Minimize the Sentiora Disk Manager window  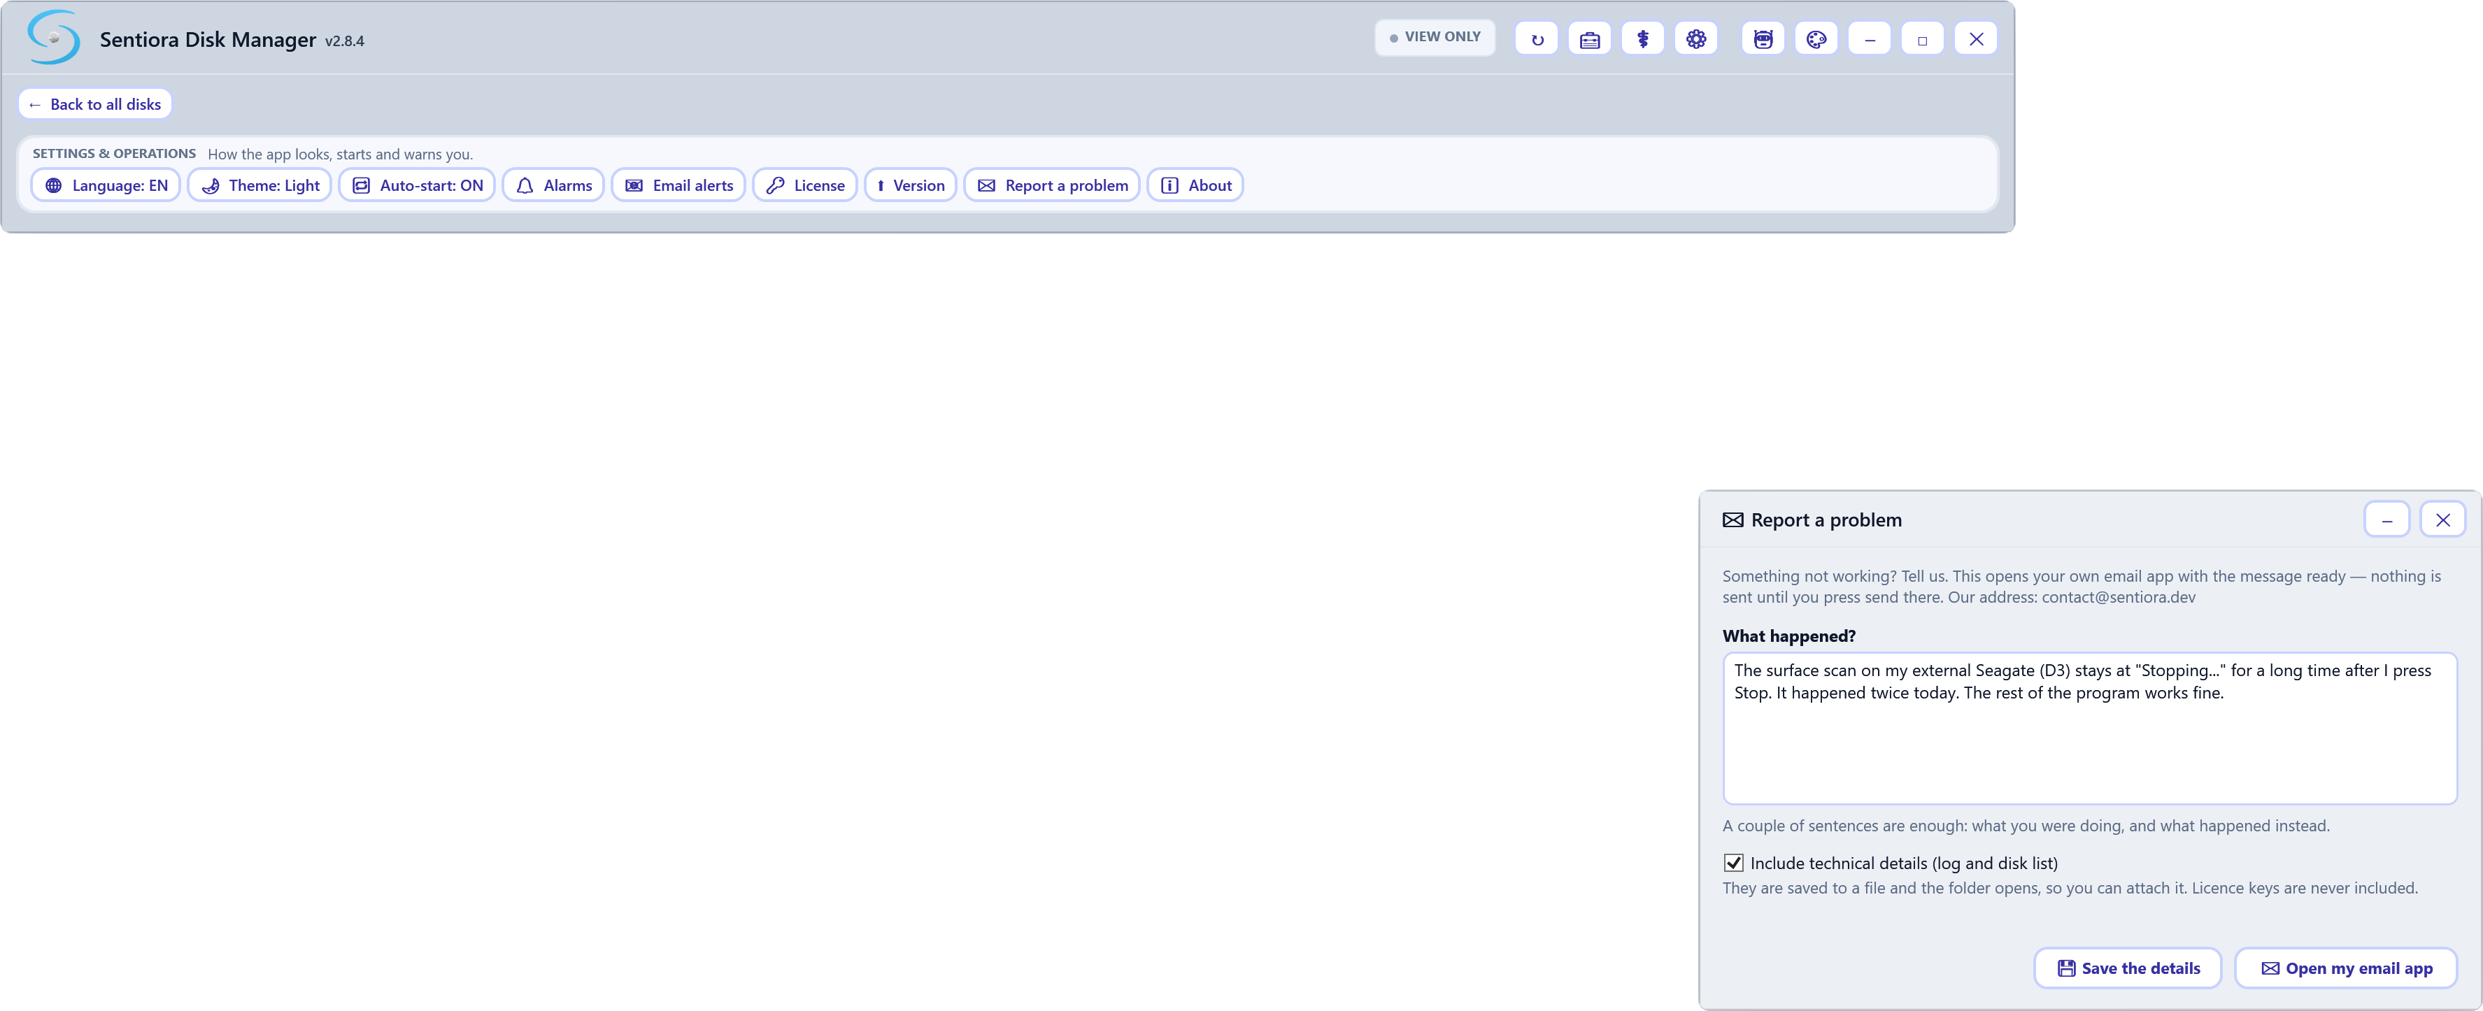pyautogui.click(x=1869, y=40)
